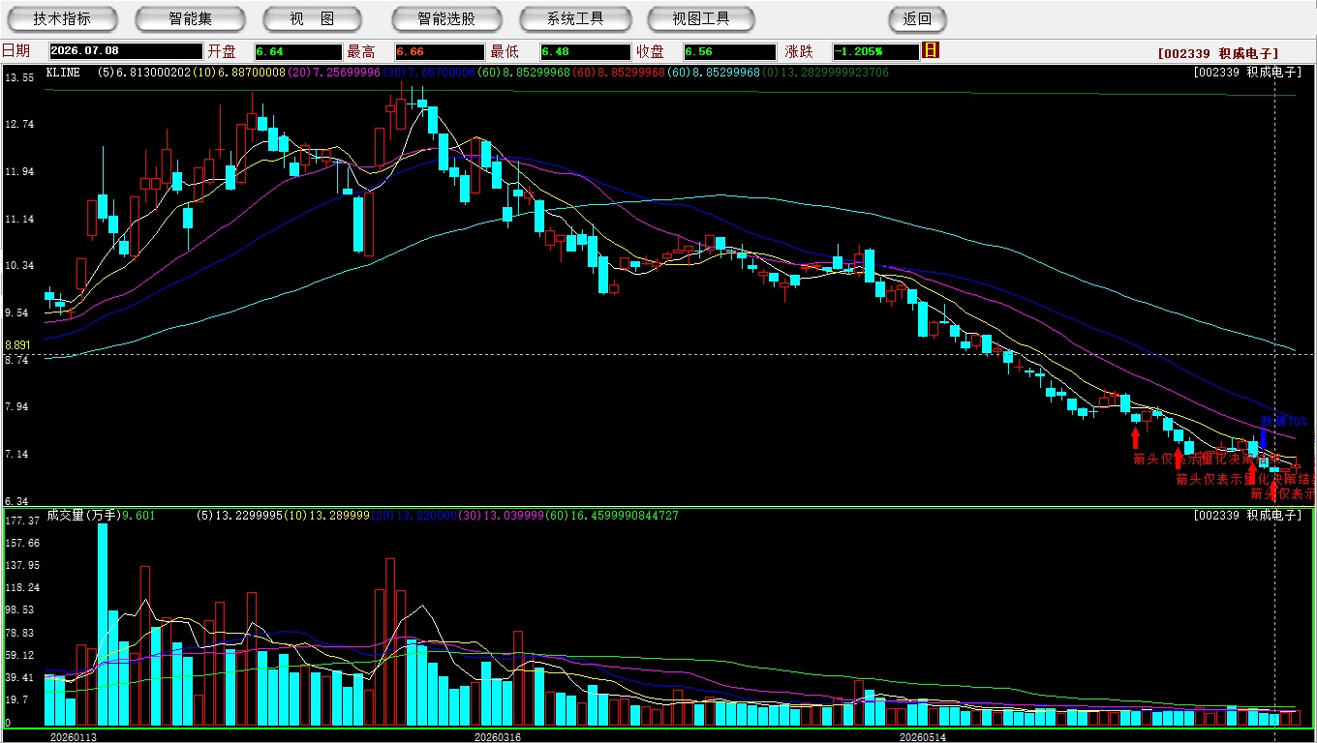
Task: Select the 收盘 field showing 6.56
Action: click(x=730, y=51)
